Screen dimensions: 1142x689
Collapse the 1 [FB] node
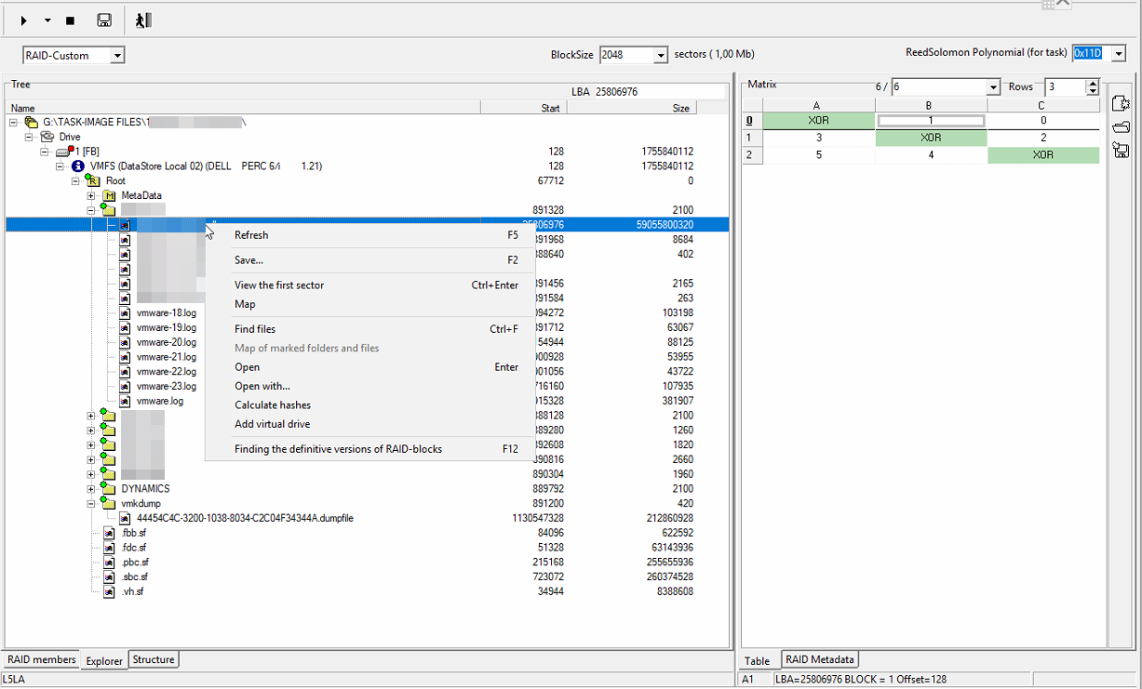coord(44,152)
